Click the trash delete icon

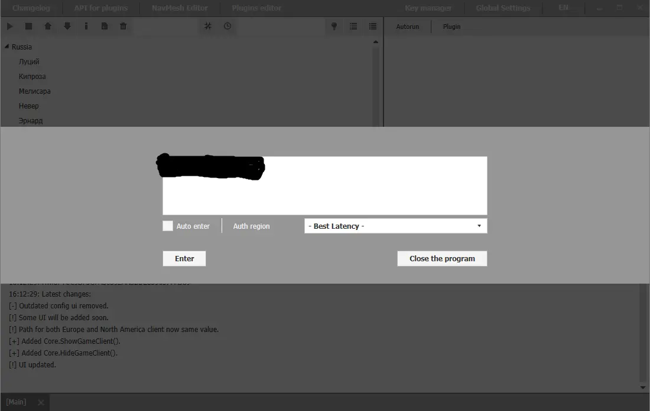pyautogui.click(x=123, y=27)
